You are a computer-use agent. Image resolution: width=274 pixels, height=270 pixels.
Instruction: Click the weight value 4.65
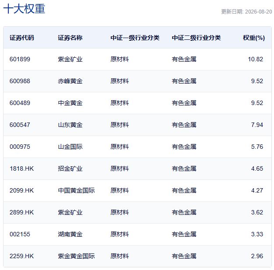(x=257, y=168)
